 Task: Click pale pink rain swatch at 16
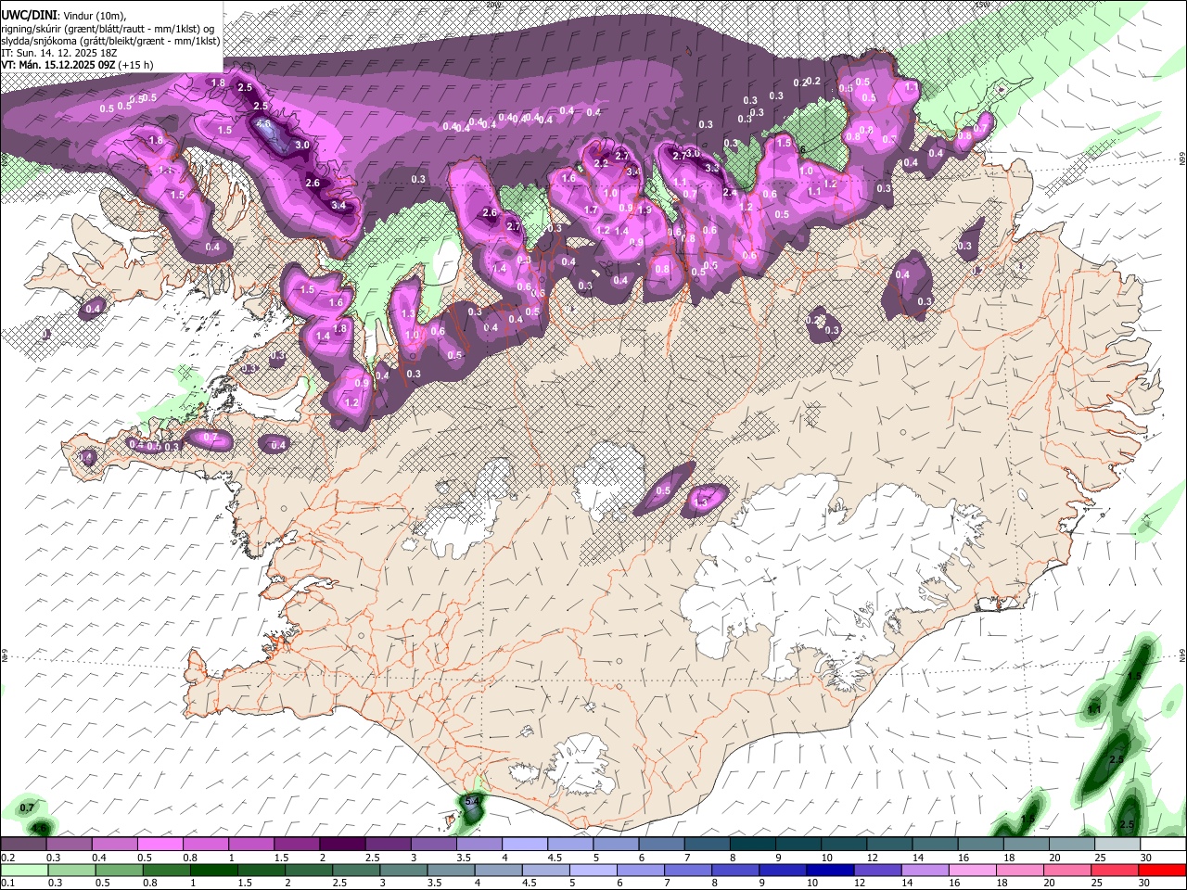pyautogui.click(x=972, y=870)
